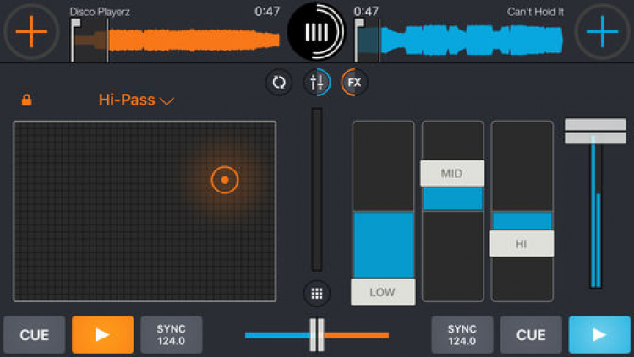The height and width of the screenshot is (357, 634).
Task: Add a track to the orange left deck
Action: (x=31, y=31)
